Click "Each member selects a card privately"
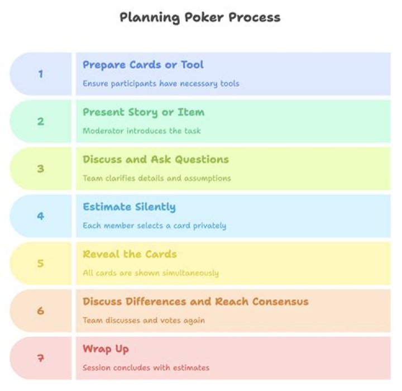The height and width of the screenshot is (391, 402). [154, 226]
